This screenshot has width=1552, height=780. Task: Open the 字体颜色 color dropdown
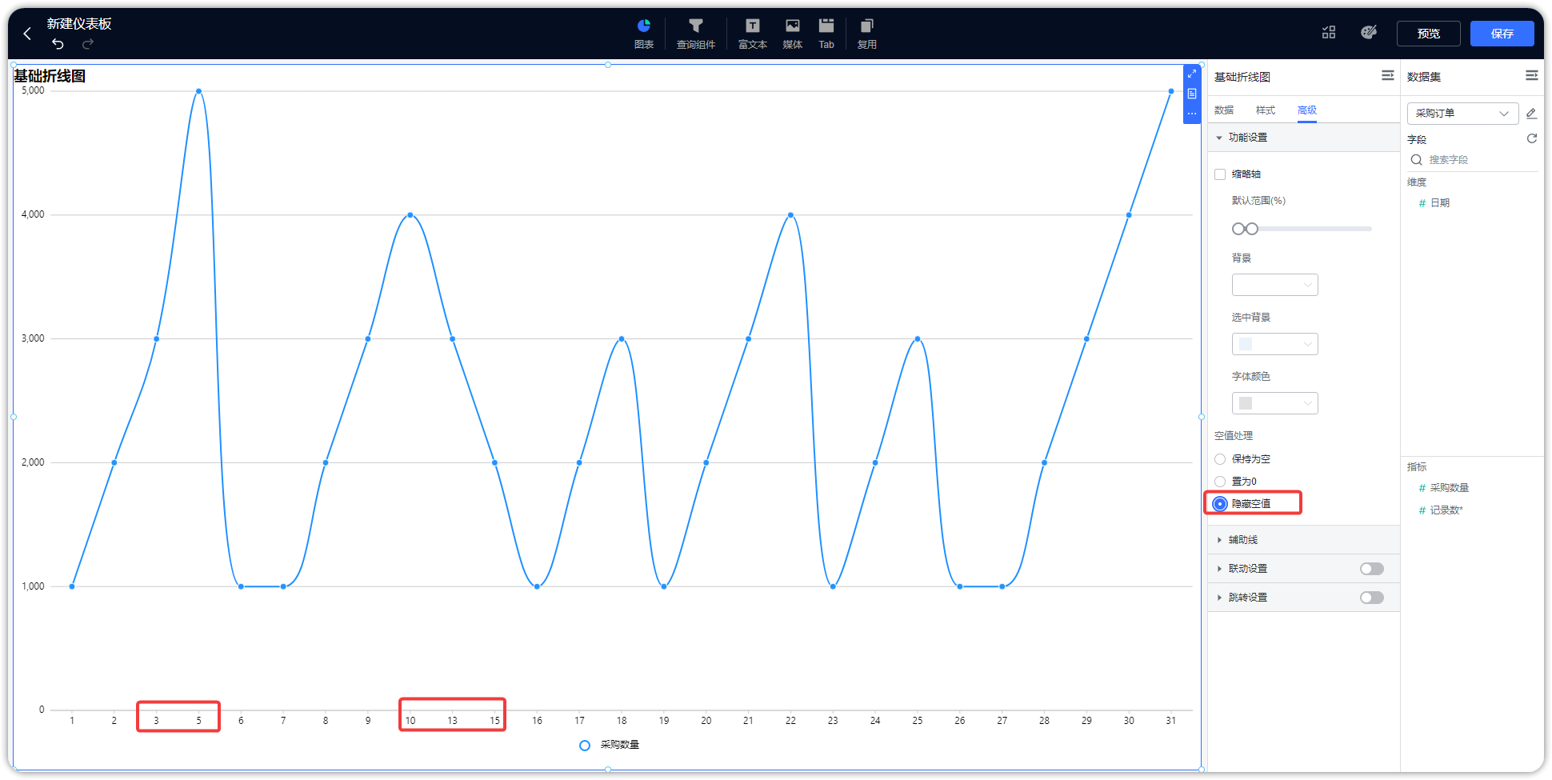pyautogui.click(x=1274, y=403)
